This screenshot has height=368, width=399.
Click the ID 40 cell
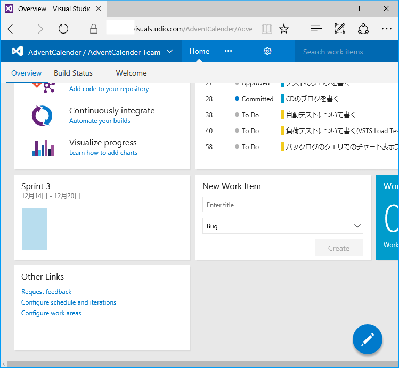coord(209,130)
